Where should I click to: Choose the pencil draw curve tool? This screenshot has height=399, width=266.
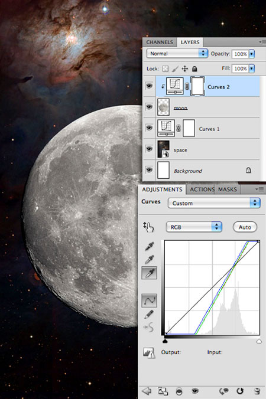pos(149,314)
